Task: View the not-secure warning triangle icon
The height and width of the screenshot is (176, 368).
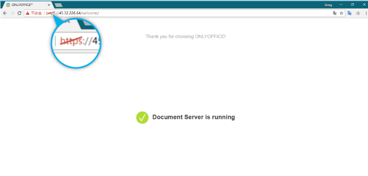Action: (x=28, y=13)
